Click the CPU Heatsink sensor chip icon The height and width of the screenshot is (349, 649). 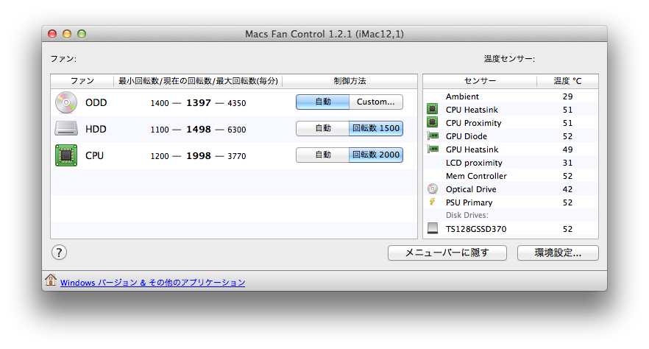(x=433, y=109)
